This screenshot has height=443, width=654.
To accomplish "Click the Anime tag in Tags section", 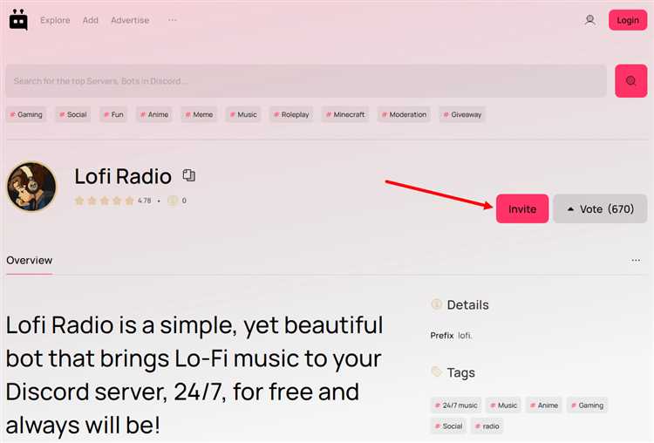I will tap(544, 405).
